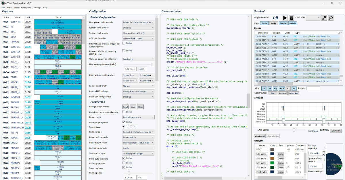Toggle the SPI event view filter
The width and height of the screenshot is (345, 180).
click(270, 88)
